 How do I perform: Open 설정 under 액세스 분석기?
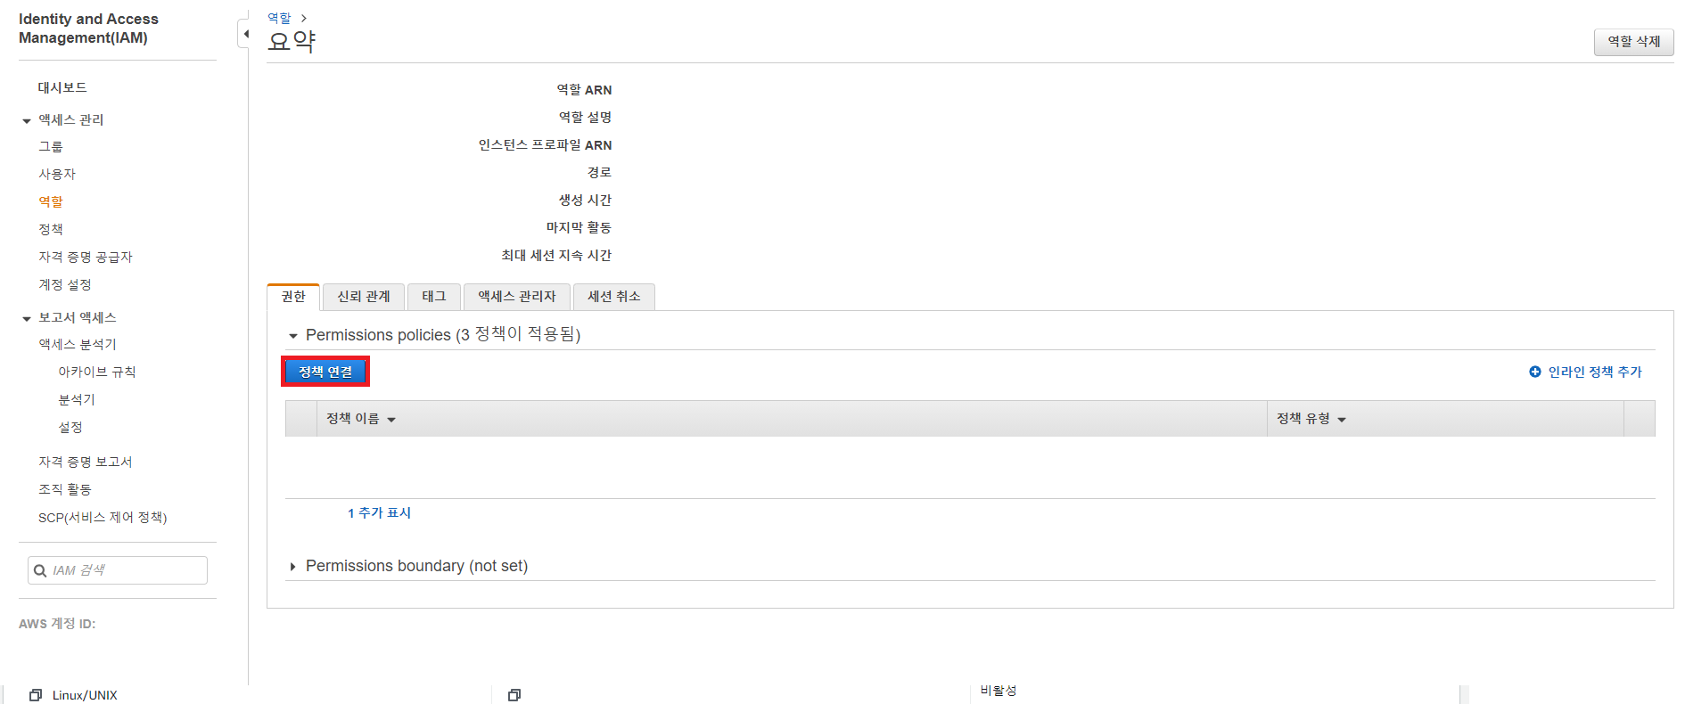(x=70, y=427)
